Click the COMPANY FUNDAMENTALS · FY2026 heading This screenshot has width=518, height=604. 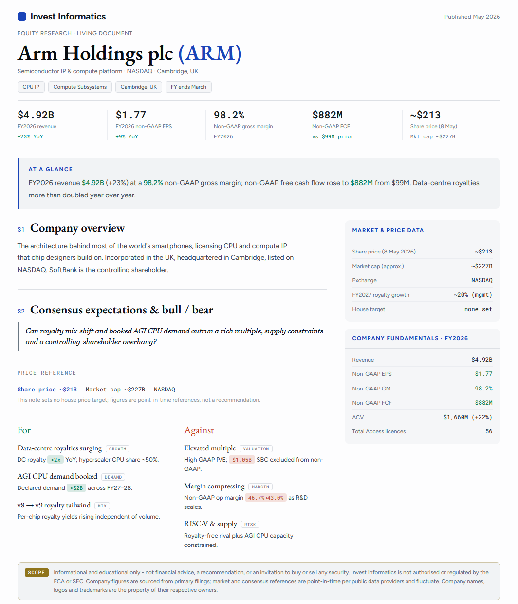(410, 338)
